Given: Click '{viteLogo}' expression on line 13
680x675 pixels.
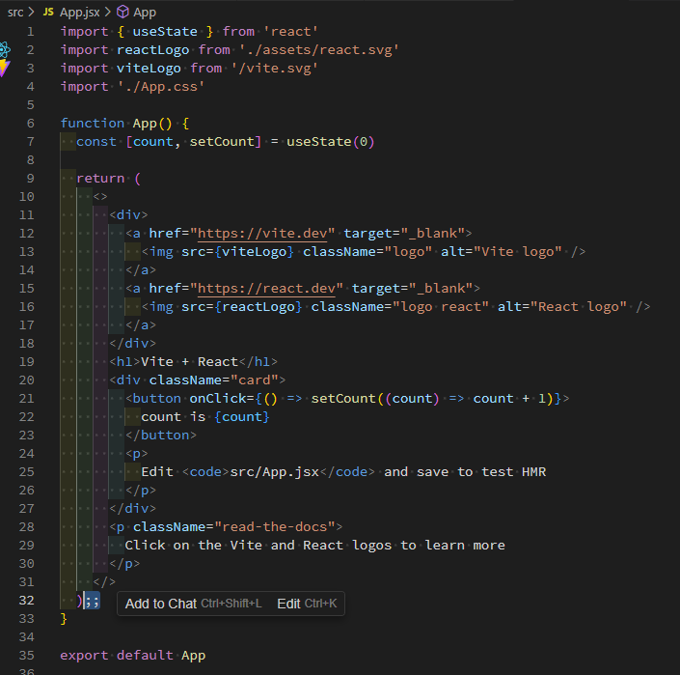Looking at the screenshot, I should (254, 252).
